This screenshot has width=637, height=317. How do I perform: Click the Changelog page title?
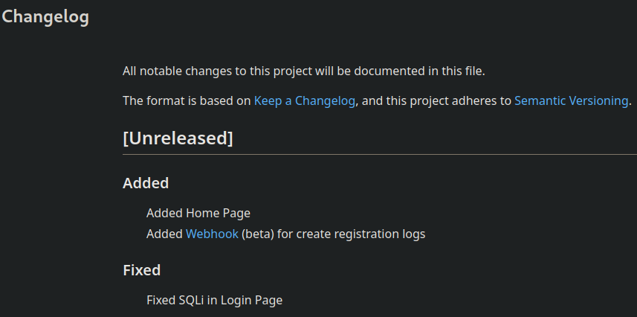click(x=45, y=18)
